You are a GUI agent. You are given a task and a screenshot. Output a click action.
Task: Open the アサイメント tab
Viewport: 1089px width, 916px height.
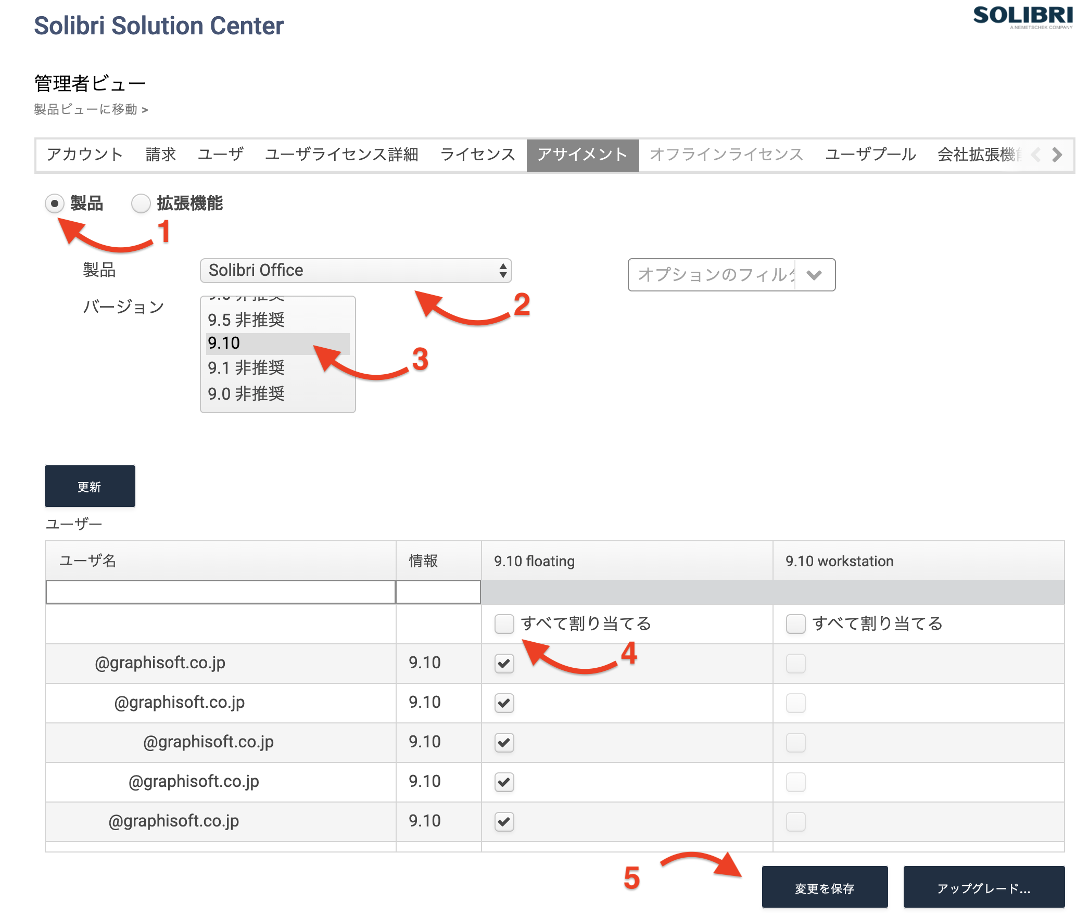[x=583, y=155]
